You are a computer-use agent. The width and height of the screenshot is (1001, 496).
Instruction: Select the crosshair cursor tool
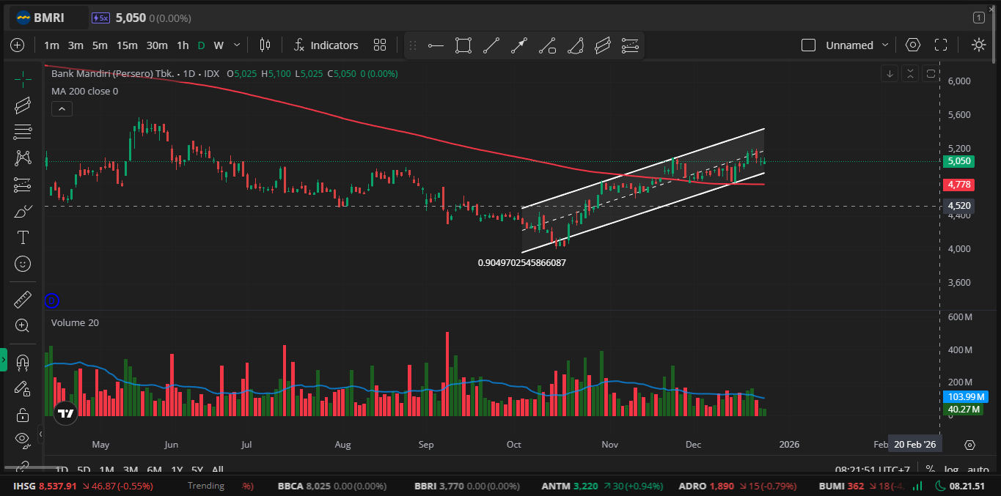pos(23,78)
